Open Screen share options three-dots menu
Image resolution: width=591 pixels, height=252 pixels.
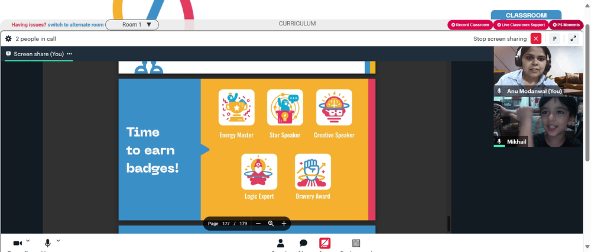tap(69, 54)
